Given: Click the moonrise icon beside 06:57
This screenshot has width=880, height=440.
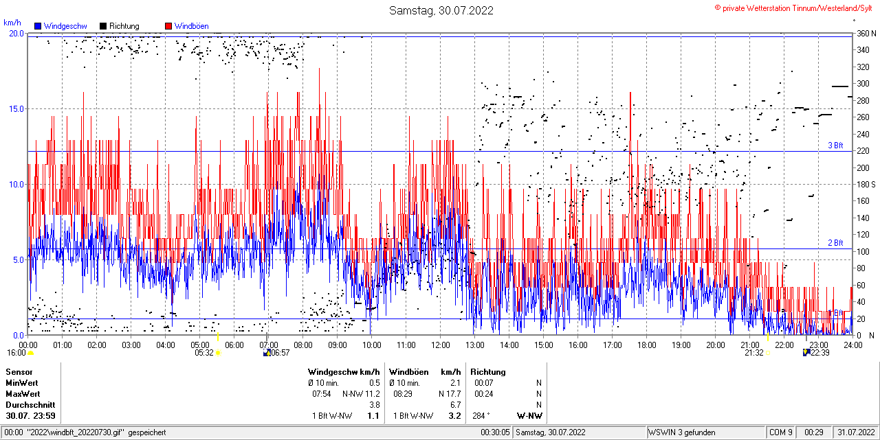Looking at the screenshot, I should [x=266, y=353].
